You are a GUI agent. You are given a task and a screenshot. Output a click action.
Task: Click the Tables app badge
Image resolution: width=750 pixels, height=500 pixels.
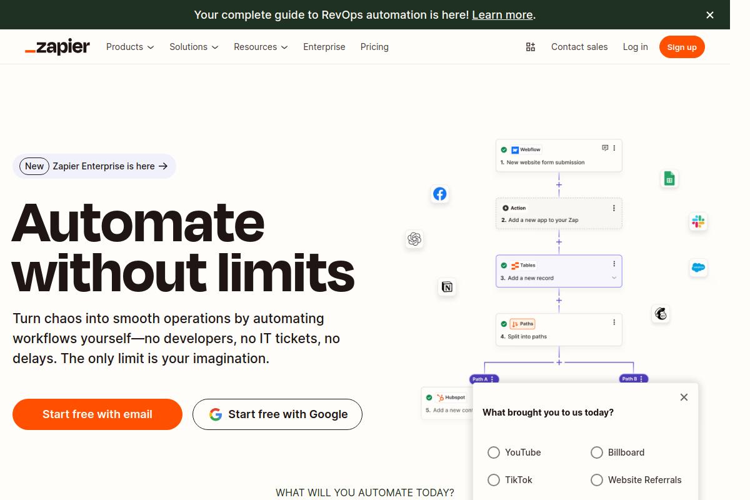pyautogui.click(x=523, y=265)
